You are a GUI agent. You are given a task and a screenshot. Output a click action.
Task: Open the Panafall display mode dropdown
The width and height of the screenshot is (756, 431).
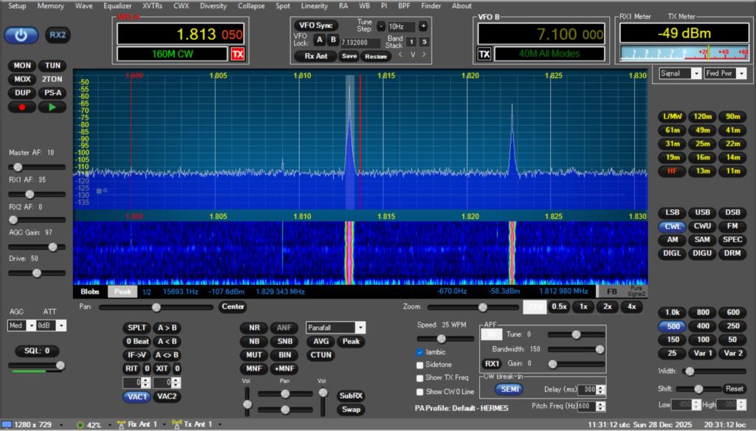point(360,327)
